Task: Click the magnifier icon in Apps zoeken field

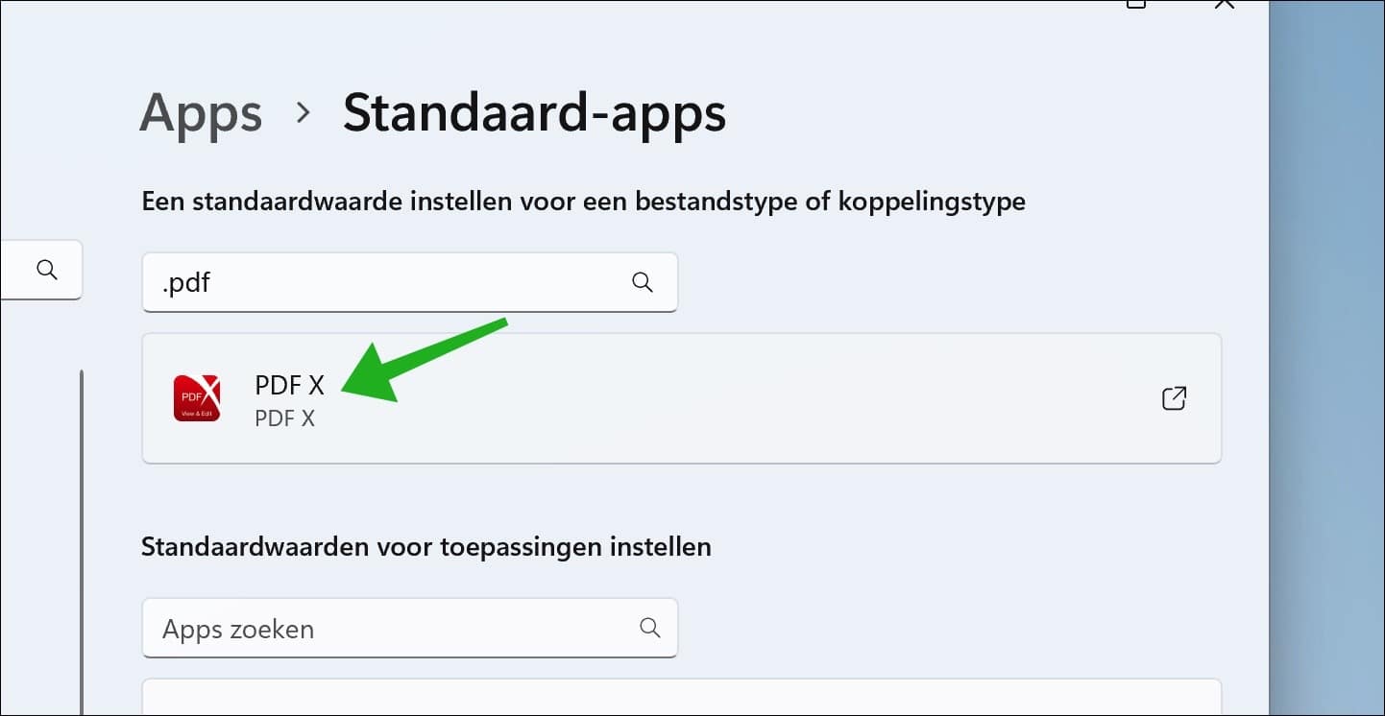Action: click(650, 628)
